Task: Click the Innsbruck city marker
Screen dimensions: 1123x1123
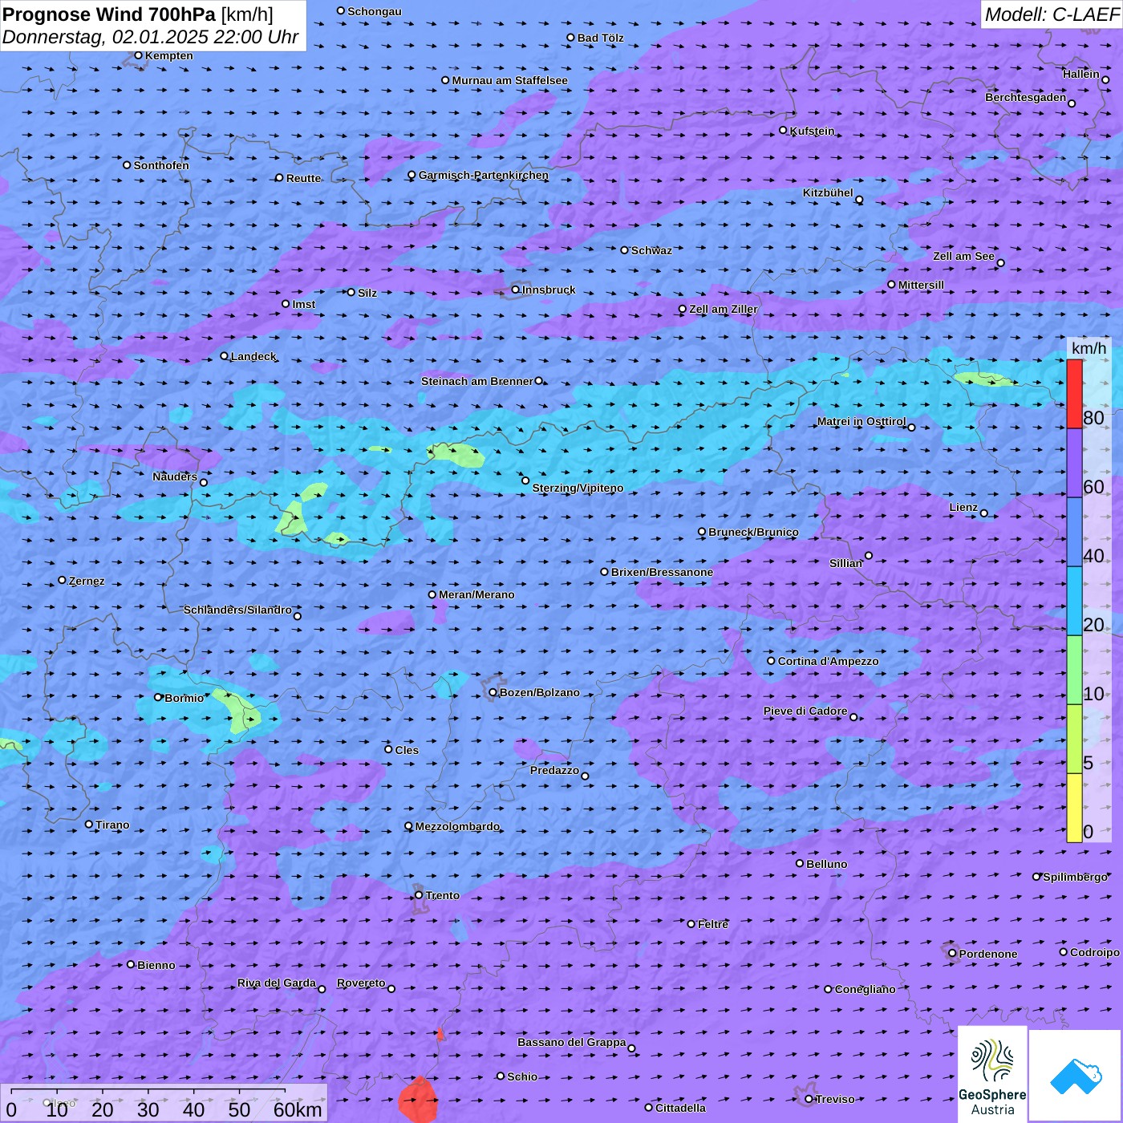Action: tap(516, 290)
